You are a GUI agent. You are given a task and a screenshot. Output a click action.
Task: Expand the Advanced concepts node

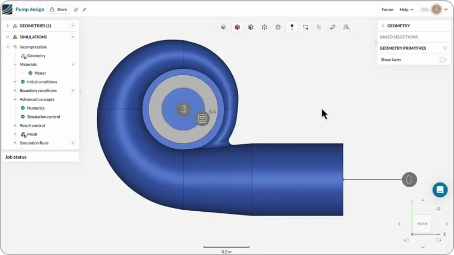15,99
